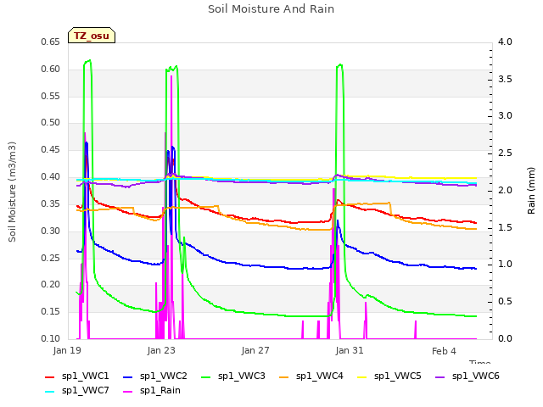Click the purple sp1_VWC6 legend swatch

pyautogui.click(x=440, y=377)
